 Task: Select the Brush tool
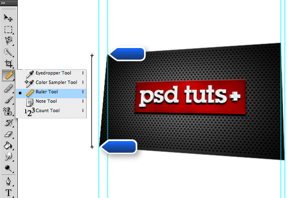pos(8,100)
